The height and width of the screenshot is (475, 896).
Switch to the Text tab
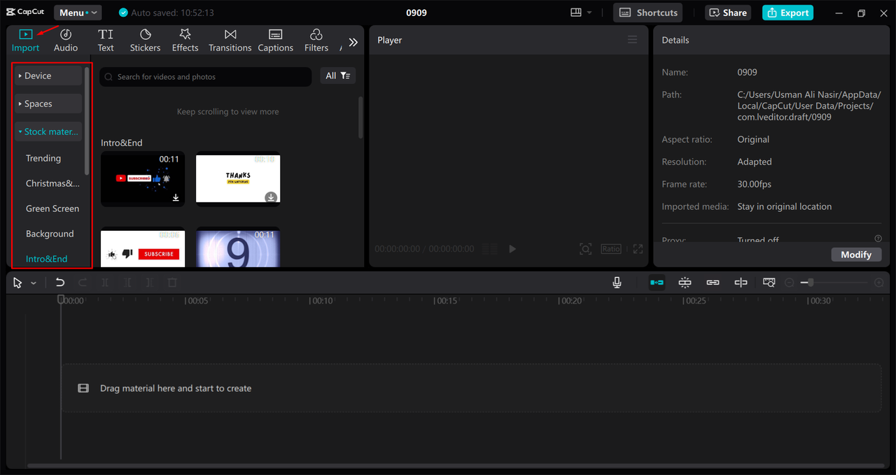coord(106,41)
